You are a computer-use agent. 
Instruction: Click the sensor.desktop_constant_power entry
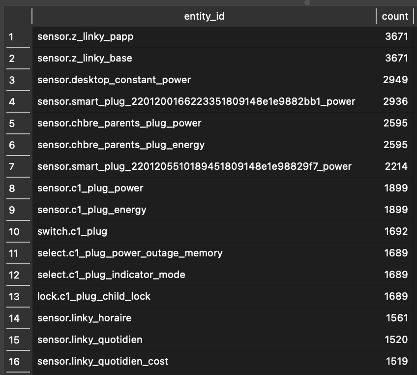pos(204,80)
